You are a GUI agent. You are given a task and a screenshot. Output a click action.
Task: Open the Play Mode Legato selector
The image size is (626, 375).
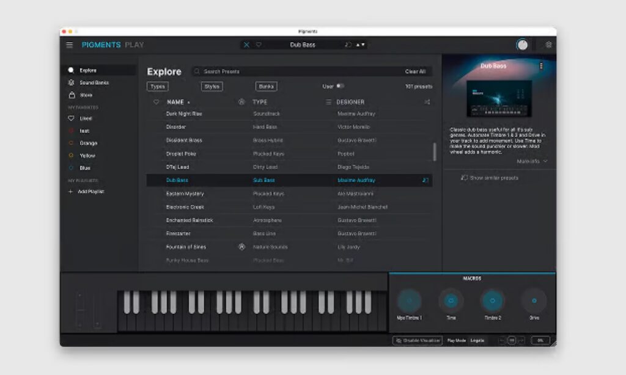coord(477,340)
